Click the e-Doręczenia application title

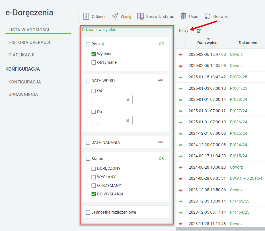point(29,13)
